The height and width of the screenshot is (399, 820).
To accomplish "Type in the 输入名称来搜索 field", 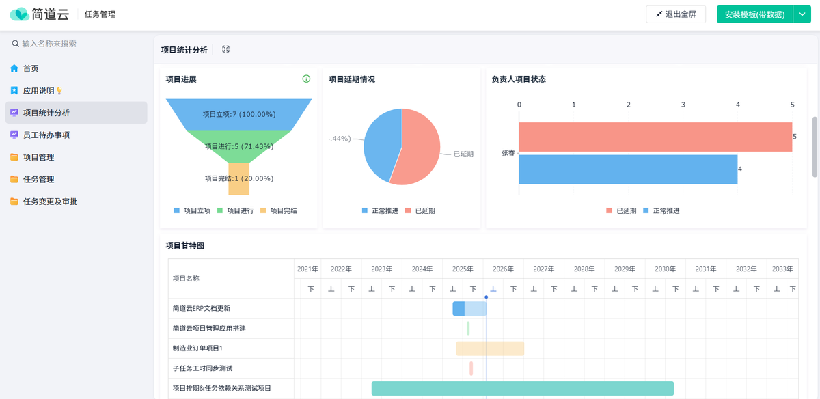I will (77, 44).
